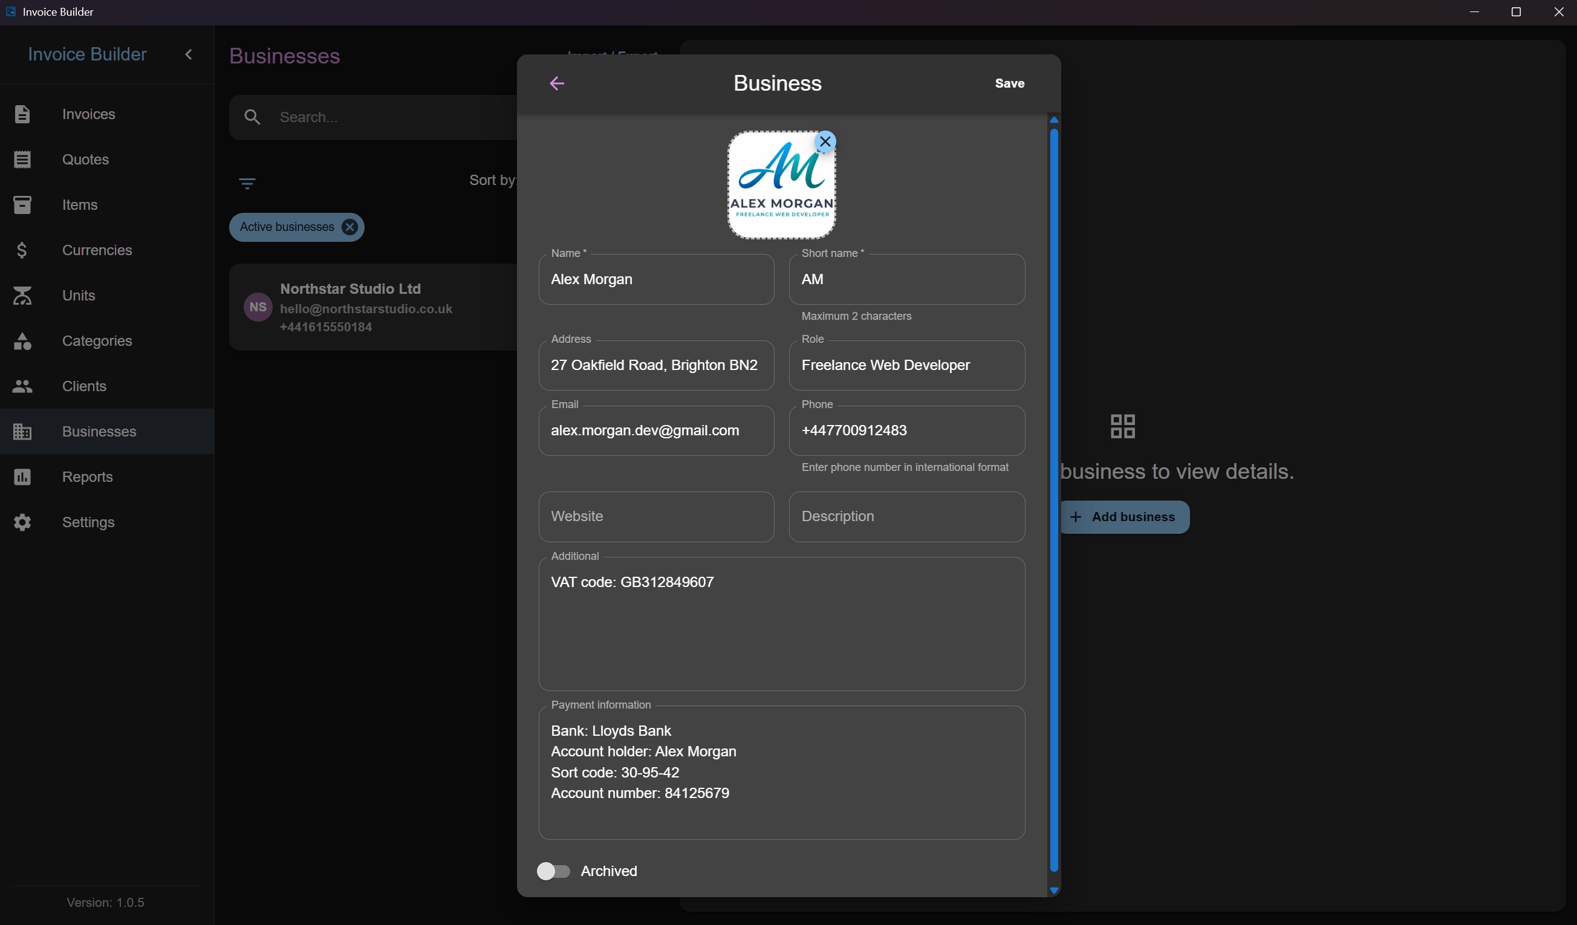
Task: Open the Quotes sidebar icon
Action: click(22, 160)
